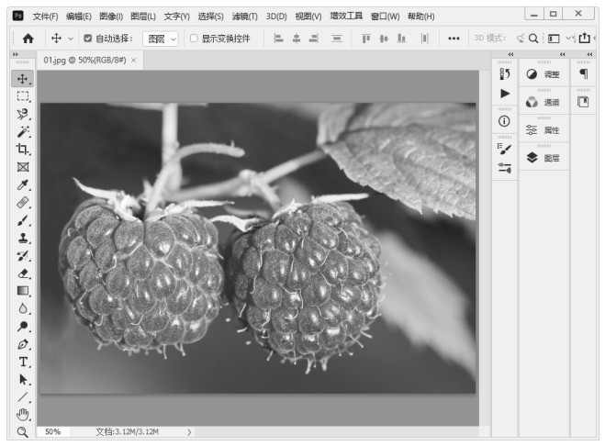Select the Horizontal Type tool
Screen dimensions: 605x446
tap(23, 362)
